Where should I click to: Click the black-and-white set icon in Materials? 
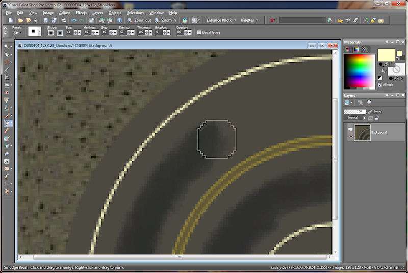tap(380, 78)
